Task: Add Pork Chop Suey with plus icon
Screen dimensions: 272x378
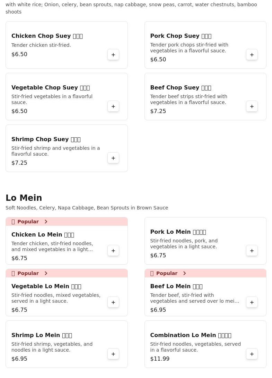Action: (252, 55)
